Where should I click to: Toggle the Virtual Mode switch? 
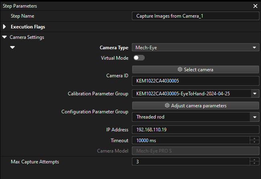[x=139, y=58]
